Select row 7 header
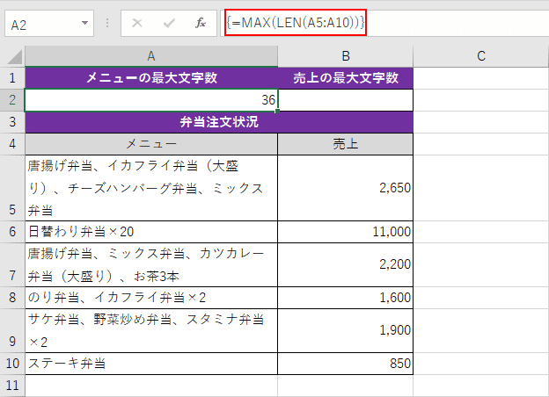 (x=12, y=265)
